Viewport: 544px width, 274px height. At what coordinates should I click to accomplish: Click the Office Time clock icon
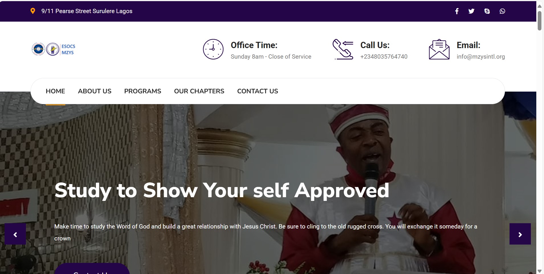(213, 49)
